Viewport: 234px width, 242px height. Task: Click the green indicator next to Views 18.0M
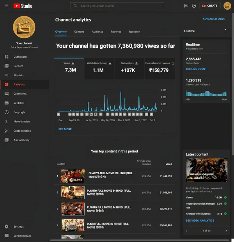pyautogui.click(x=225, y=198)
